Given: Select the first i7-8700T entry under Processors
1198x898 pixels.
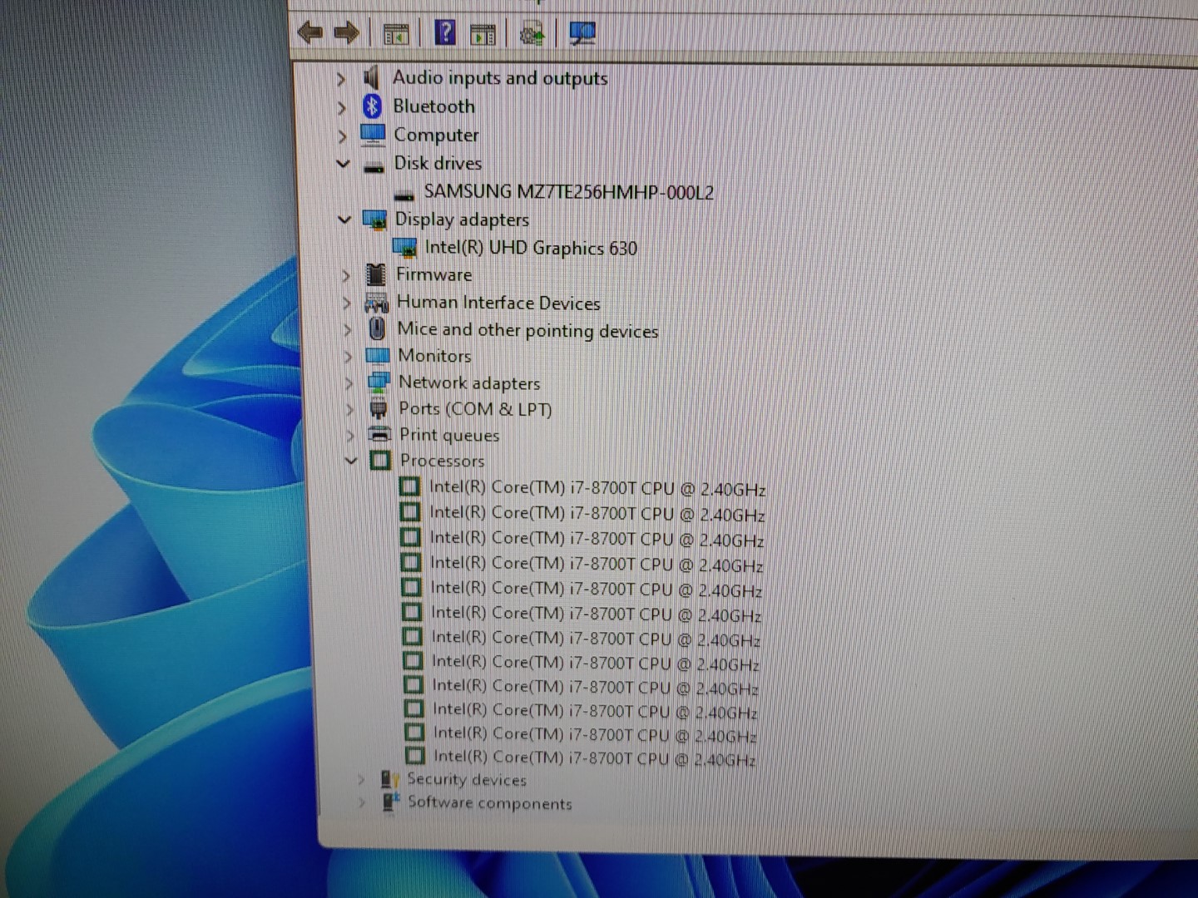Looking at the screenshot, I should [x=597, y=488].
